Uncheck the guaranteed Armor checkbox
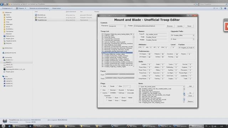 click(107, 98)
